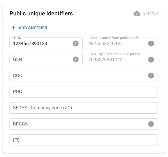Viewport: 168px width, 157px height.
Task: Click the ADD ANOTHER text button
Action: pos(33,28)
